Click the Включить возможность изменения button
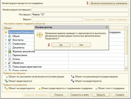This screenshot has width=131, height=99. [x=109, y=3]
